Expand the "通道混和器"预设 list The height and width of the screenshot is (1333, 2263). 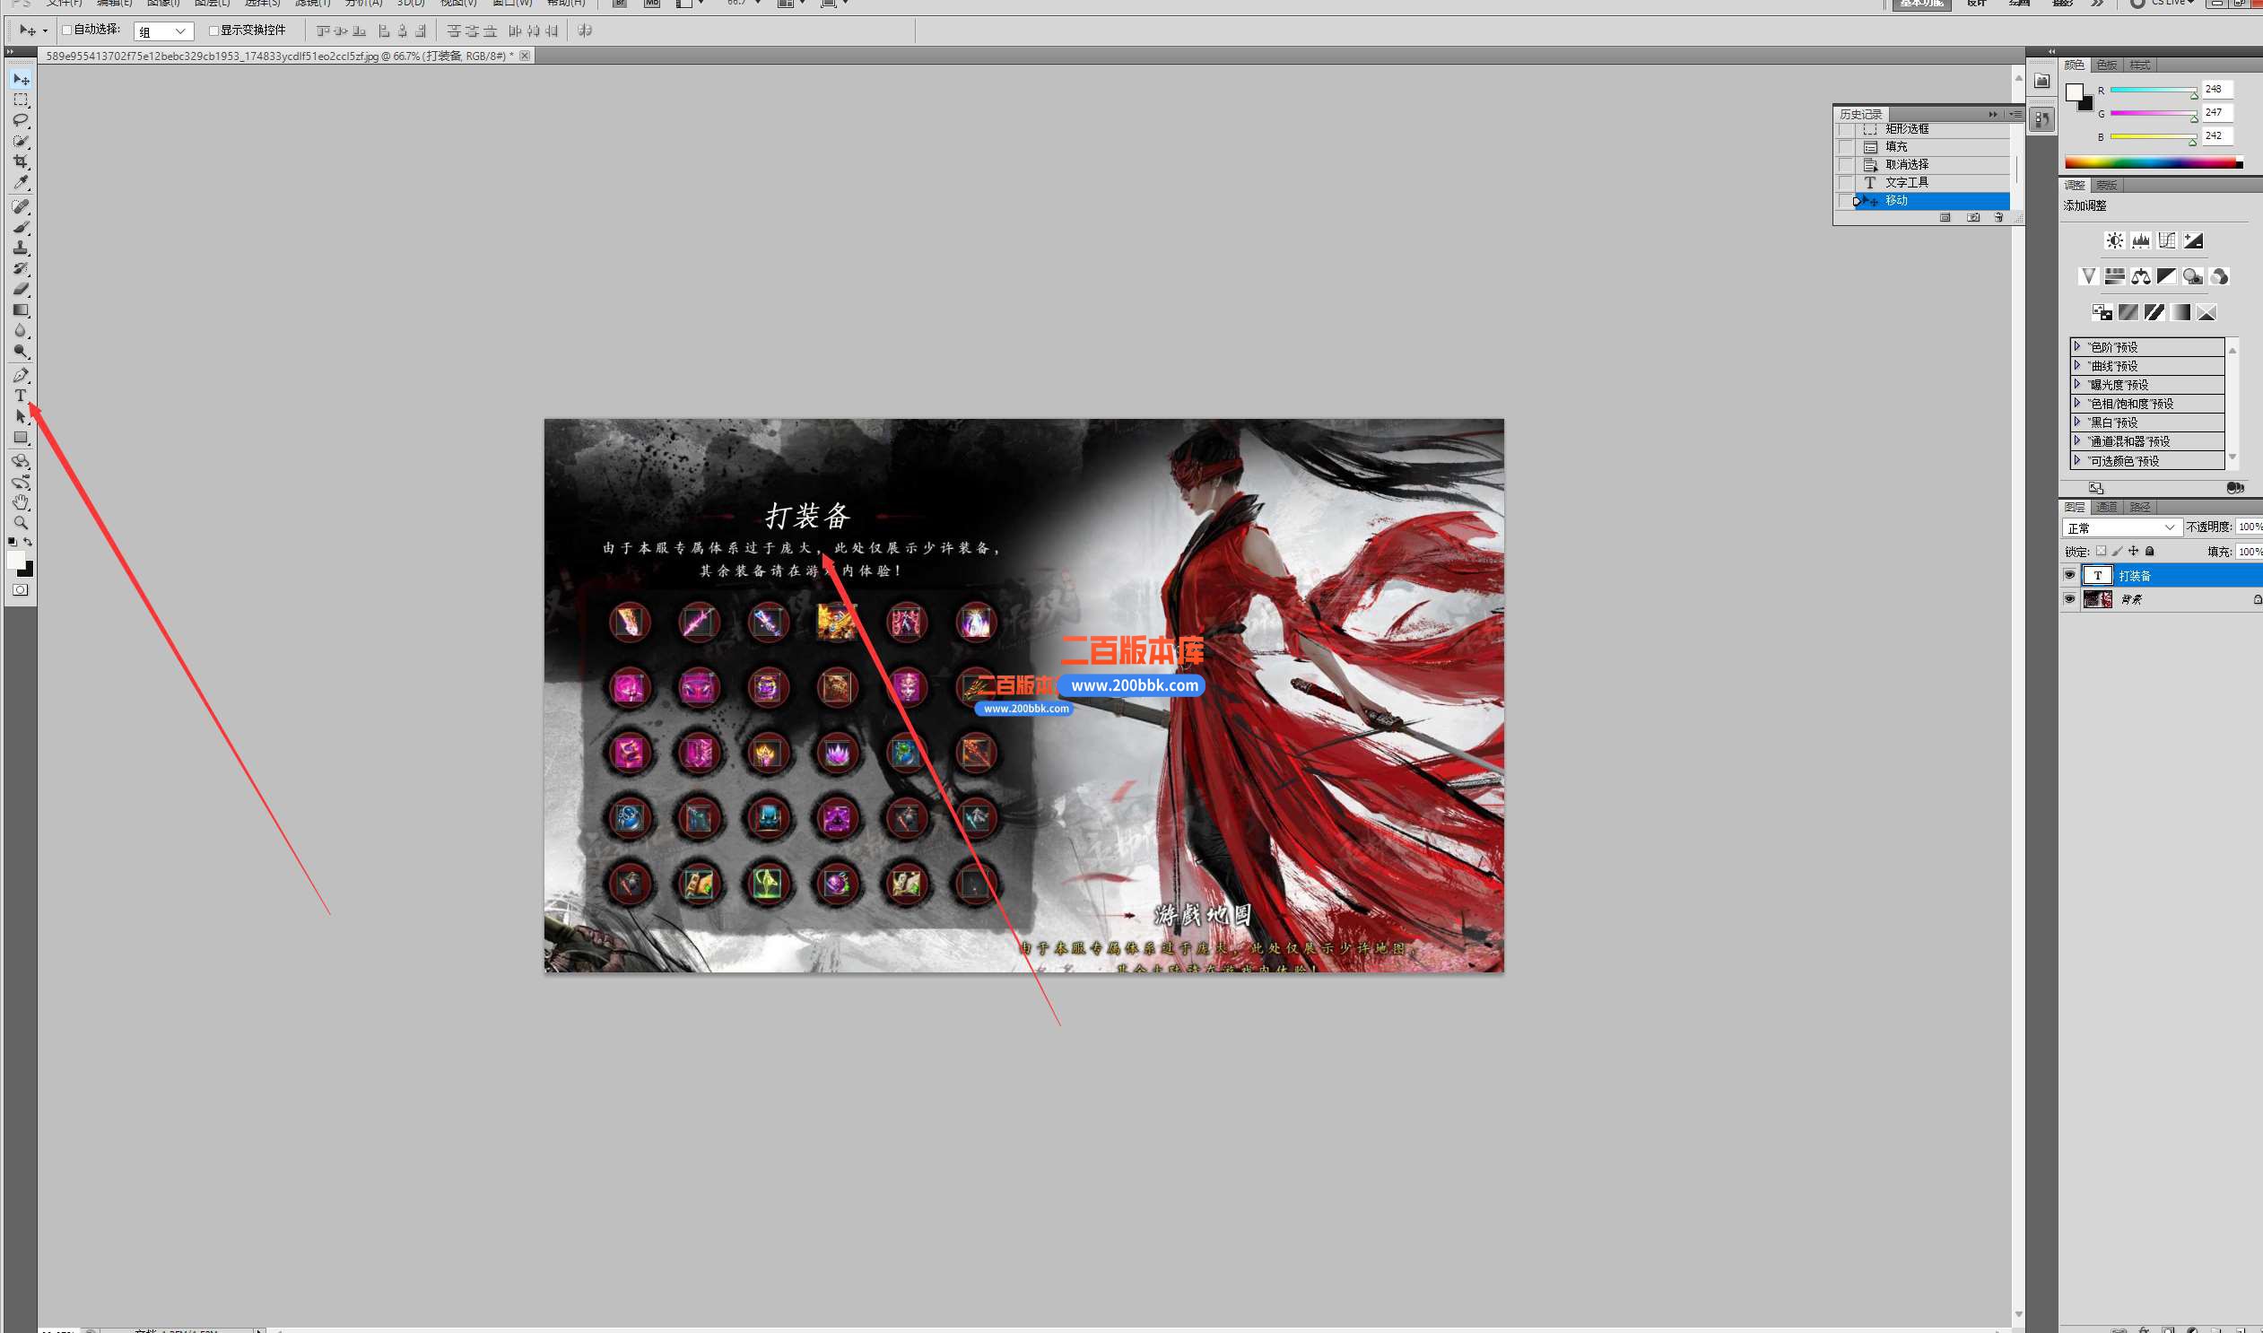click(2076, 440)
